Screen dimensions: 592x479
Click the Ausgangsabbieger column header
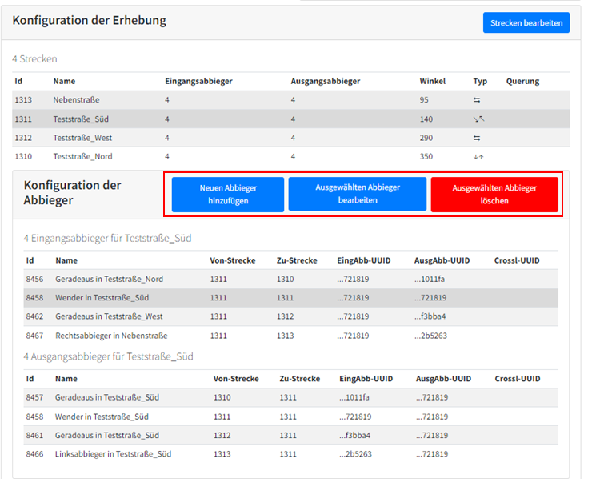coord(325,81)
